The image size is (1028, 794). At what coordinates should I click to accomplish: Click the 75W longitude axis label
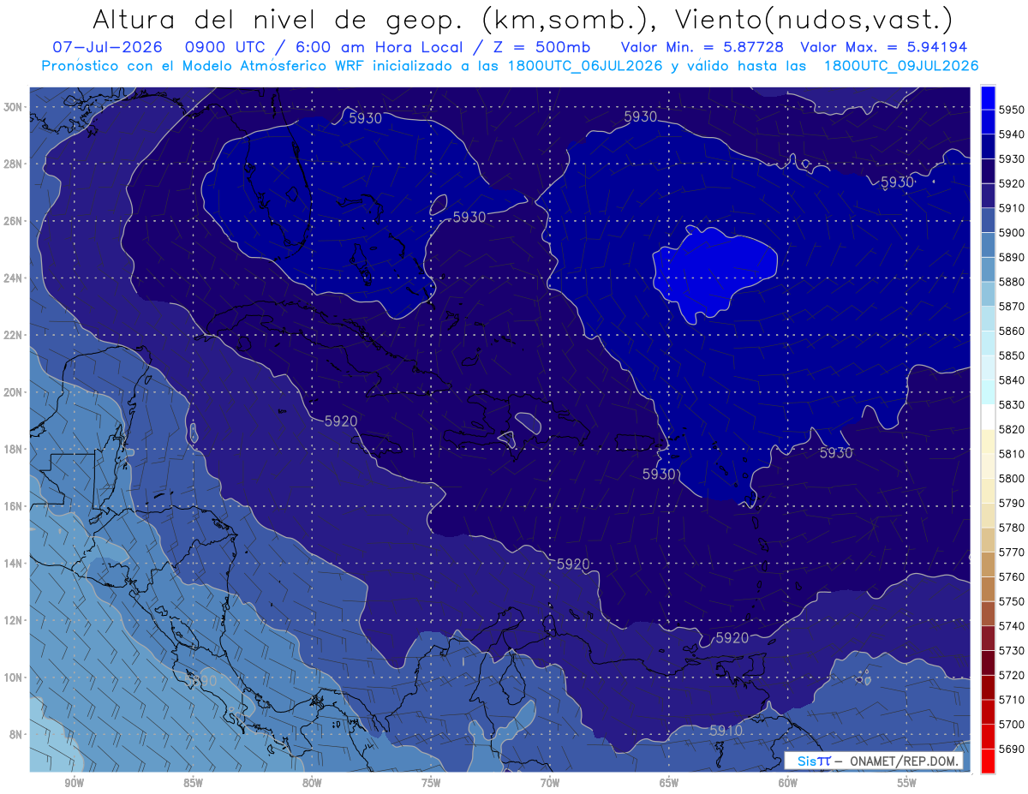[431, 784]
